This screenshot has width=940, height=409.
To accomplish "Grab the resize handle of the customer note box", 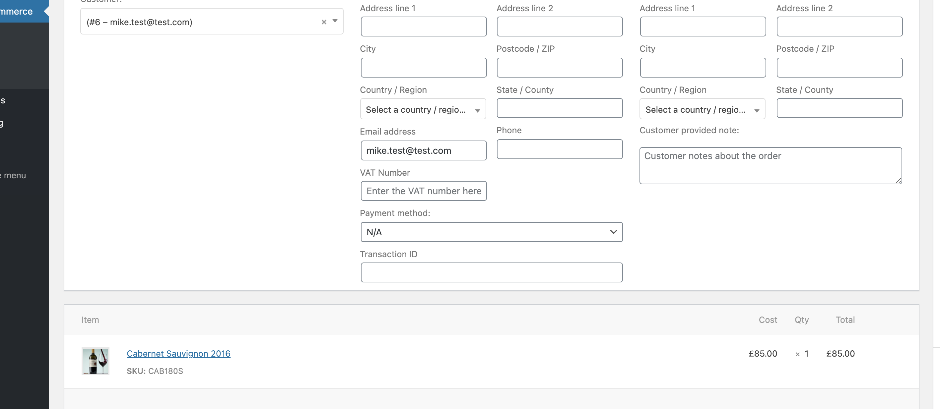I will pos(899,181).
